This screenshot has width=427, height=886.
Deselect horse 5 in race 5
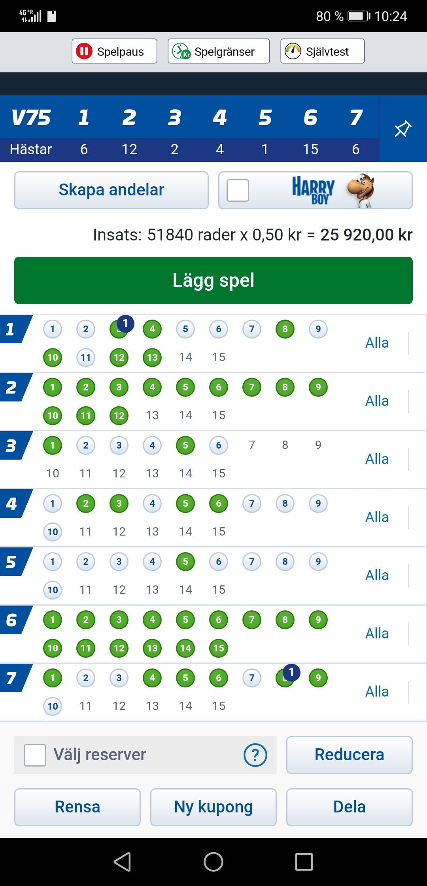click(x=185, y=562)
